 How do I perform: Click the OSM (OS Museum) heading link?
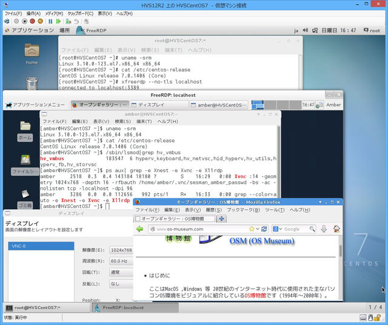coord(262,241)
